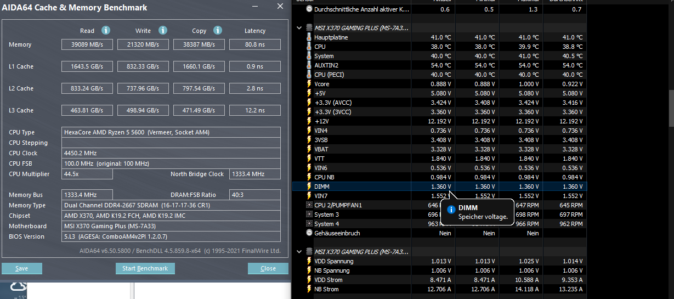Screen dimensions: 674x299
Task: Click the CPU Clock value 4450.2 MHz
Action: (171, 153)
